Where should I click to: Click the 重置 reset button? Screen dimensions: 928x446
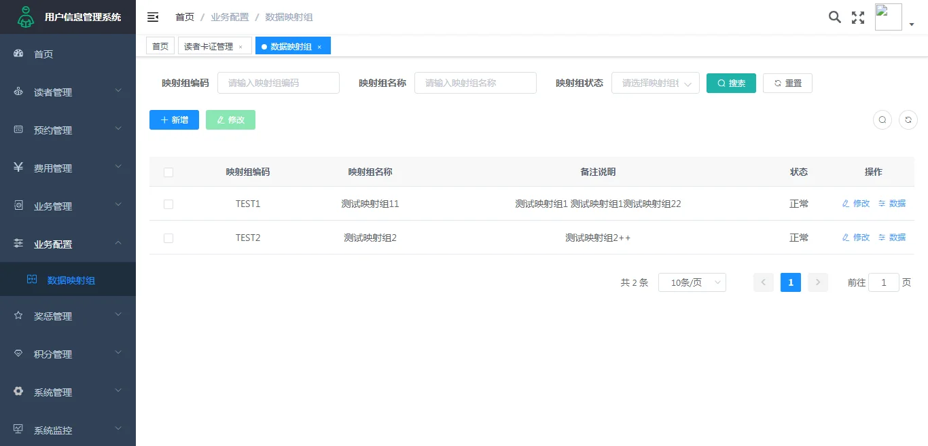(787, 83)
